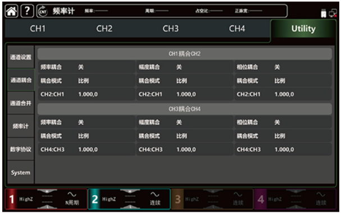The height and width of the screenshot is (213, 341).
Task: Open 通道设置 in the sidebar
Action: click(21, 57)
